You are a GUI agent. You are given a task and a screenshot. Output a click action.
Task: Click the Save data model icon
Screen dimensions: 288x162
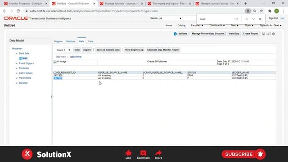263,34
